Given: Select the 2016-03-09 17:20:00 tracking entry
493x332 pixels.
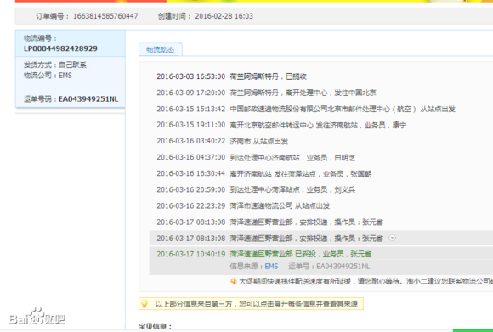Looking at the screenshot, I should coord(266,93).
